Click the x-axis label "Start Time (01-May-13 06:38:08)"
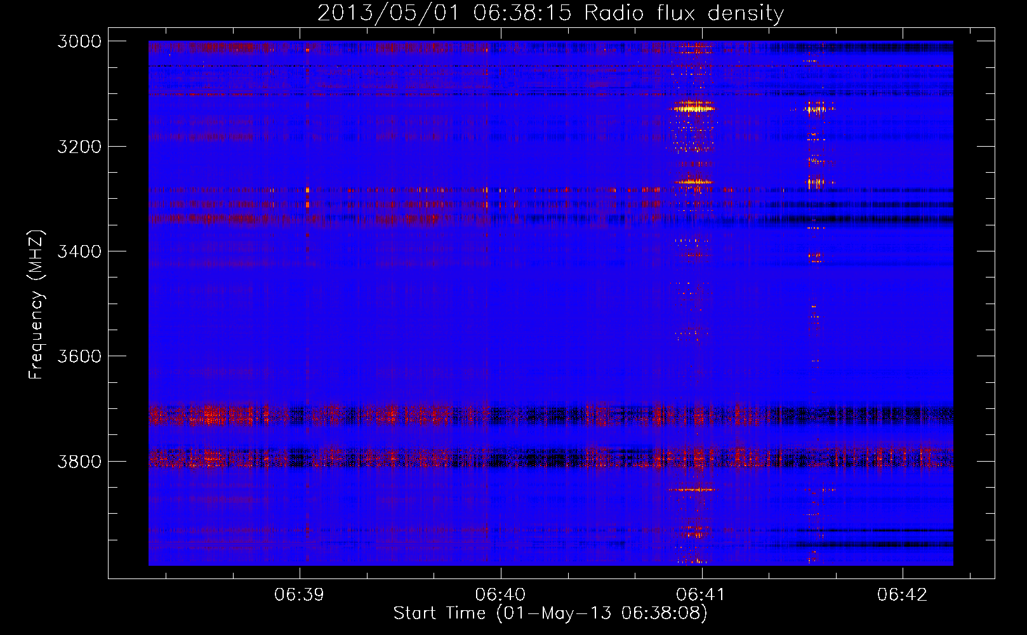Image resolution: width=1027 pixels, height=635 pixels. click(550, 613)
